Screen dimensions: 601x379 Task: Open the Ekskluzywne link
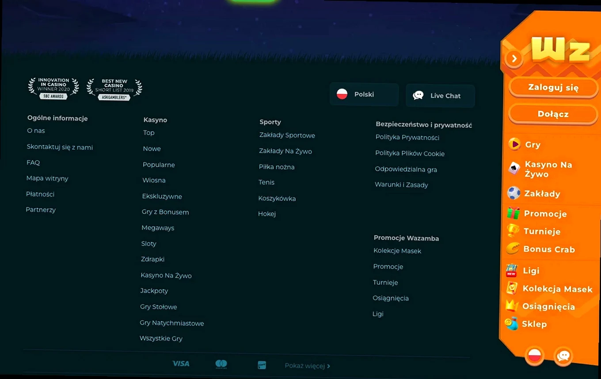point(162,196)
